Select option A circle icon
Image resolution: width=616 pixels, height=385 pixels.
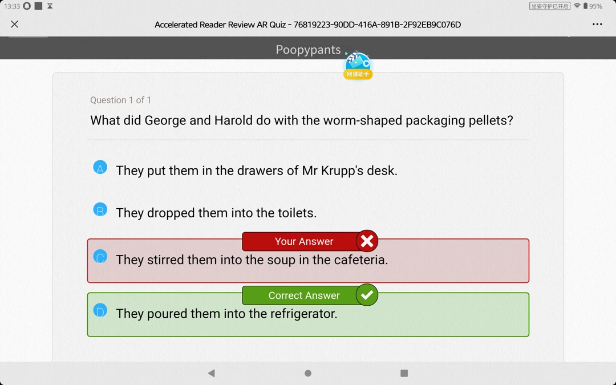click(100, 167)
